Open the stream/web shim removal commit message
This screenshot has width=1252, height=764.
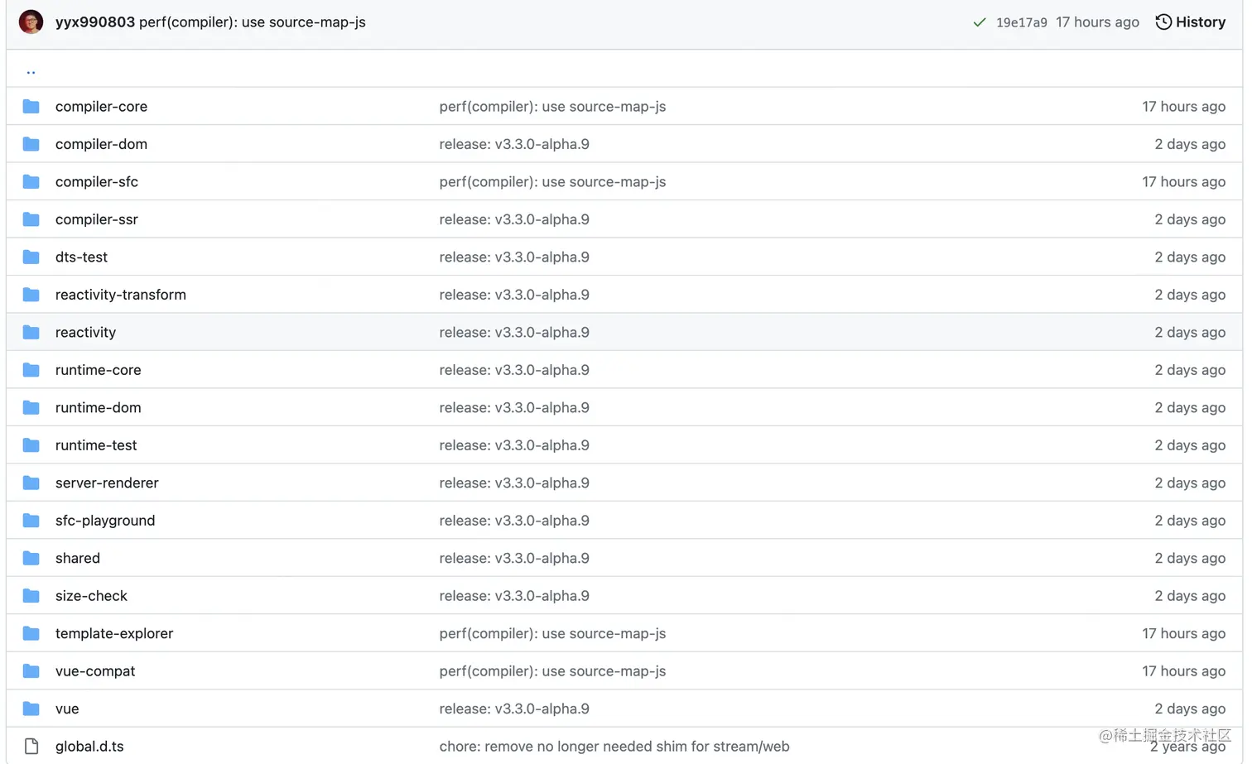[x=614, y=747]
